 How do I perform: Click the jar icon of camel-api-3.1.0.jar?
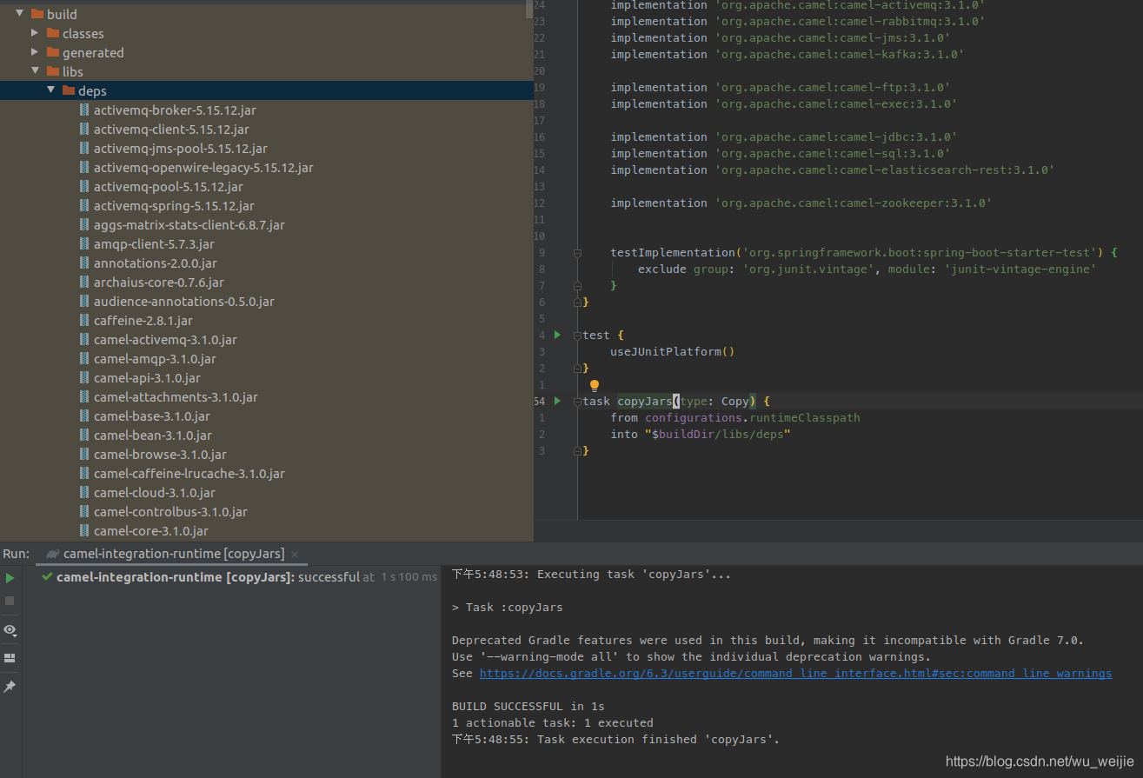point(84,377)
